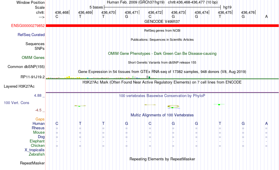This screenshot has height=170, width=279.
Task: Click the GTEx expression bar chart
Action: pyautogui.click(x=101, y=77)
